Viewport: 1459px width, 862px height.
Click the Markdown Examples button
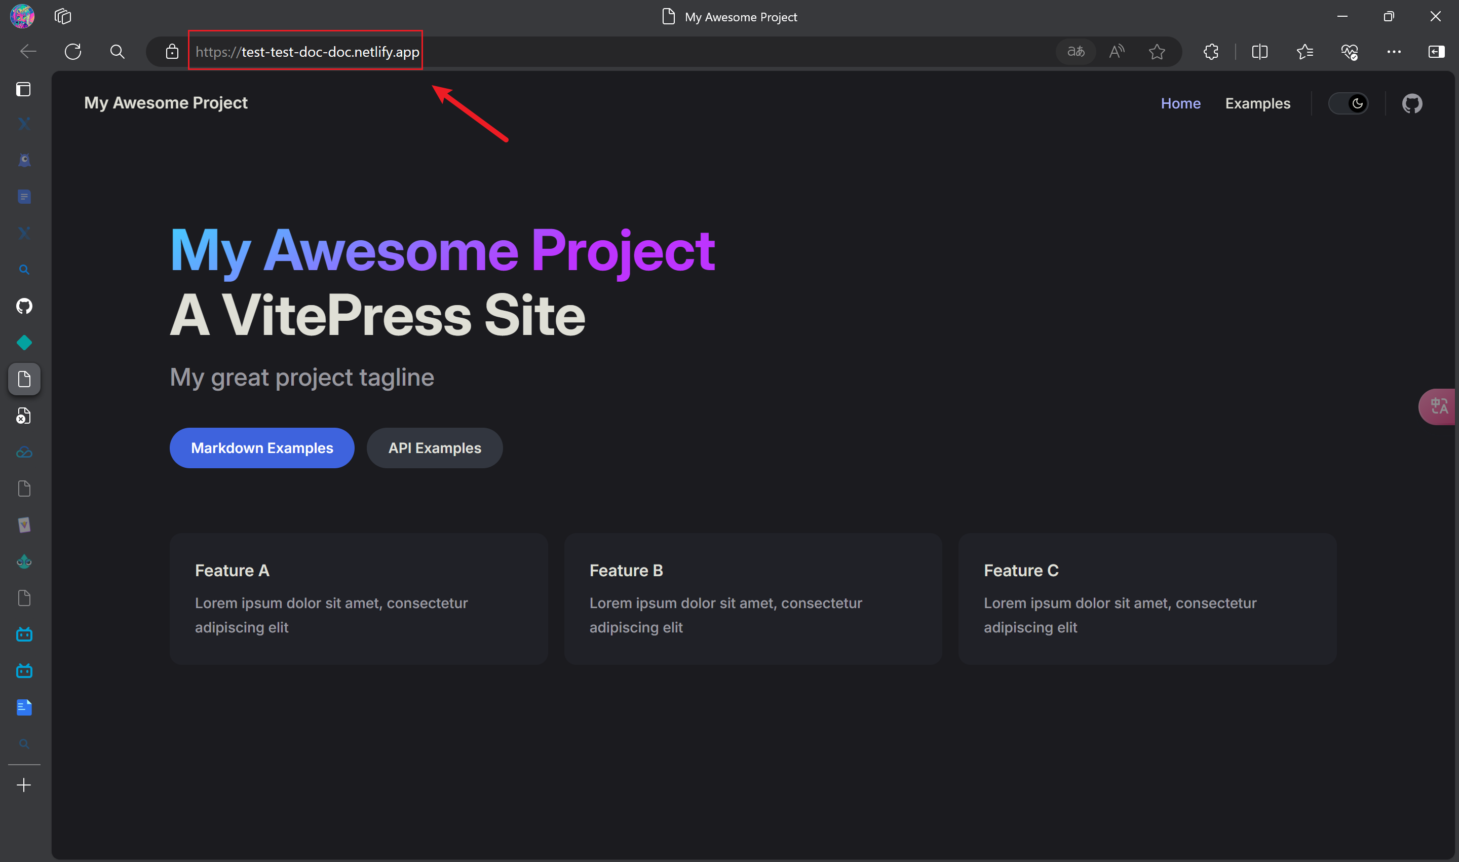pyautogui.click(x=262, y=448)
